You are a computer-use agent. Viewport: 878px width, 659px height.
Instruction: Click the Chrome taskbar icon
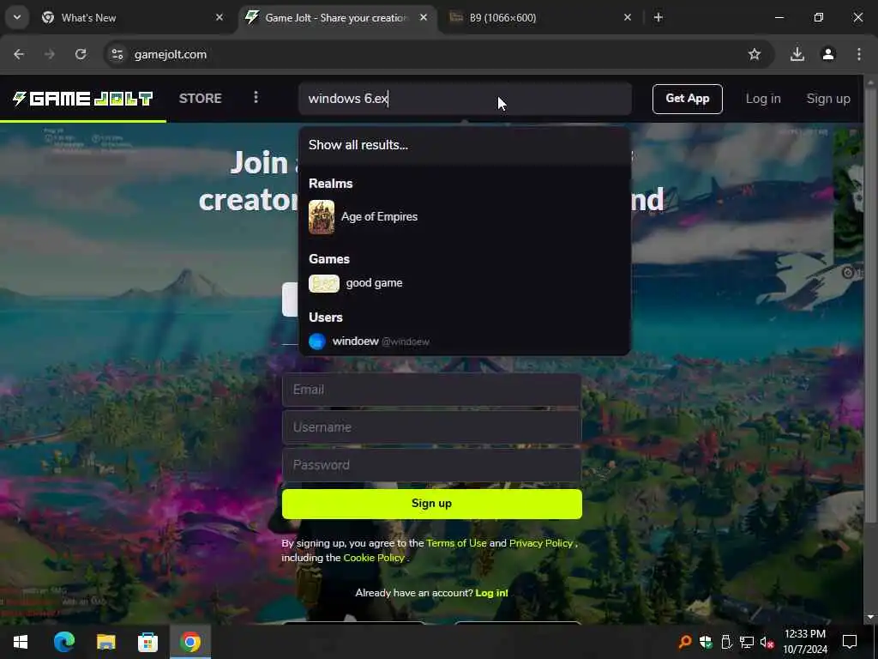coord(190,642)
